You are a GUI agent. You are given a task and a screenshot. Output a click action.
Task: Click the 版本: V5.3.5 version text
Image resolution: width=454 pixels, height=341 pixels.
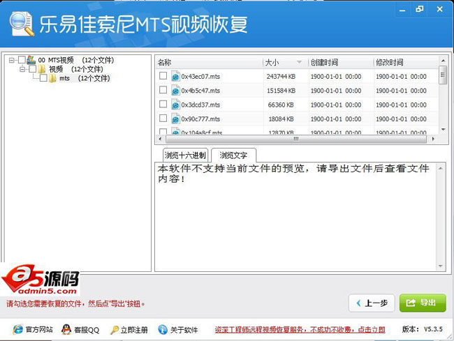[422, 329]
